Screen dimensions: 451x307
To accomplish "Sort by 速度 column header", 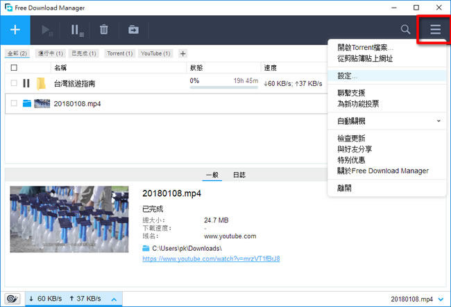I will (x=271, y=68).
